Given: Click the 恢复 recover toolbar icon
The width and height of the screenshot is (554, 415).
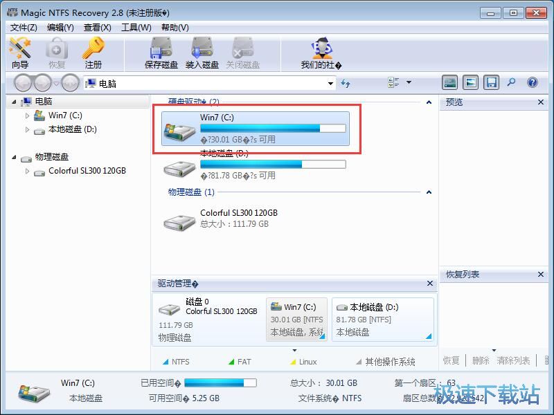Looking at the screenshot, I should tap(57, 53).
